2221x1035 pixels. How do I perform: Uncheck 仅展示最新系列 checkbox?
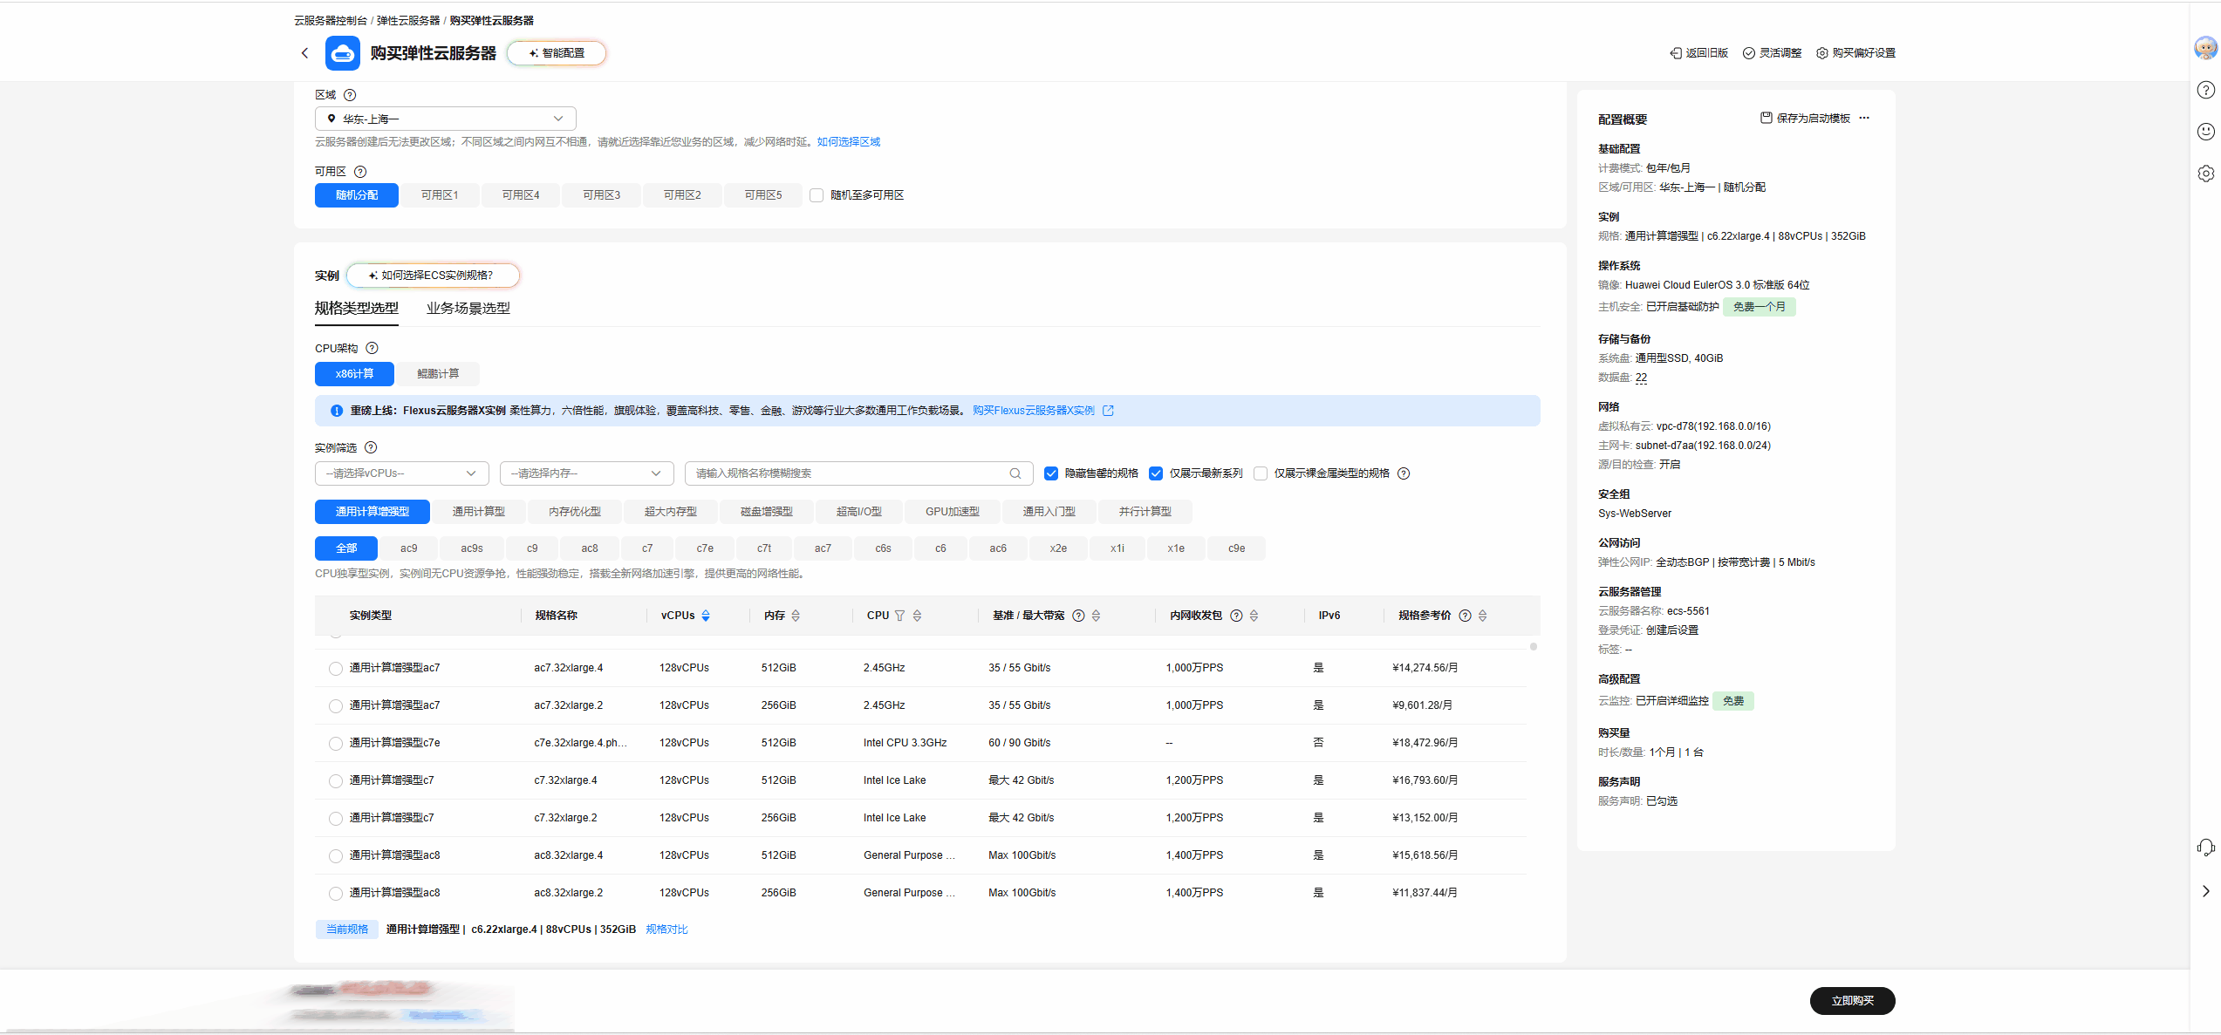click(1156, 473)
